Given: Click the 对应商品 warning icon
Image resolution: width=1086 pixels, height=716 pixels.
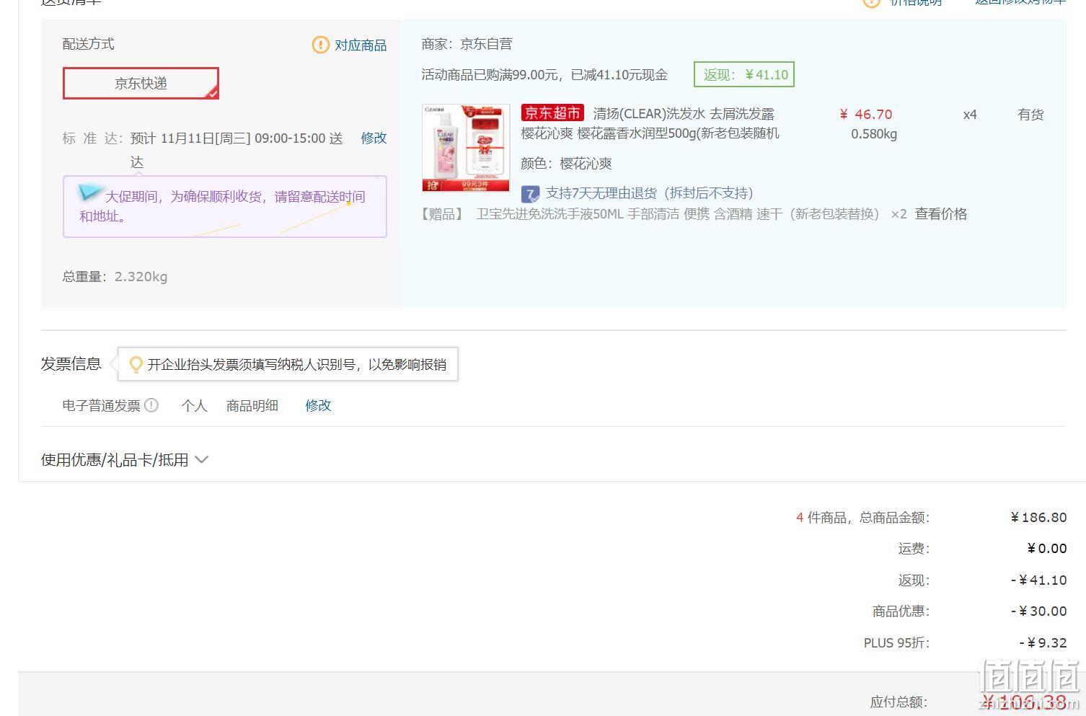Looking at the screenshot, I should [x=320, y=45].
